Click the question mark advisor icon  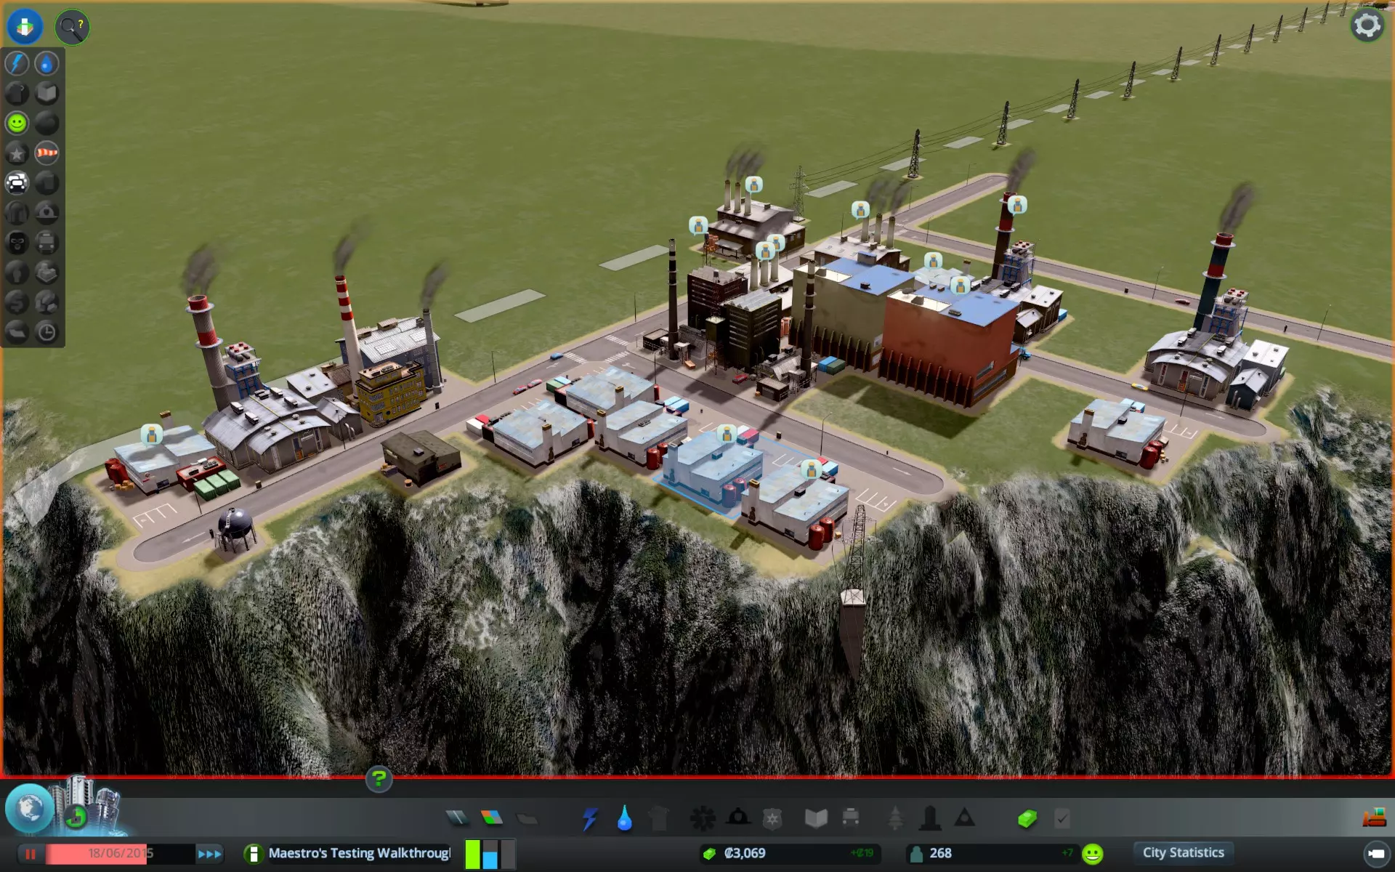click(379, 779)
